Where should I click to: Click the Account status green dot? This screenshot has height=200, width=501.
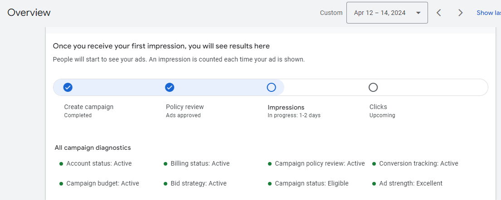coord(61,164)
